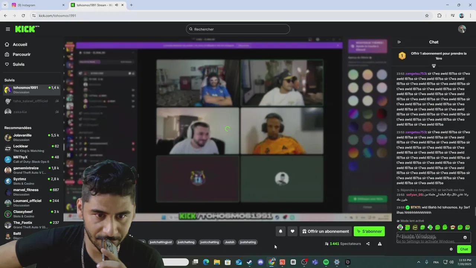Open followed channel tohosmos1991
The width and height of the screenshot is (476, 268).
pos(32,90)
